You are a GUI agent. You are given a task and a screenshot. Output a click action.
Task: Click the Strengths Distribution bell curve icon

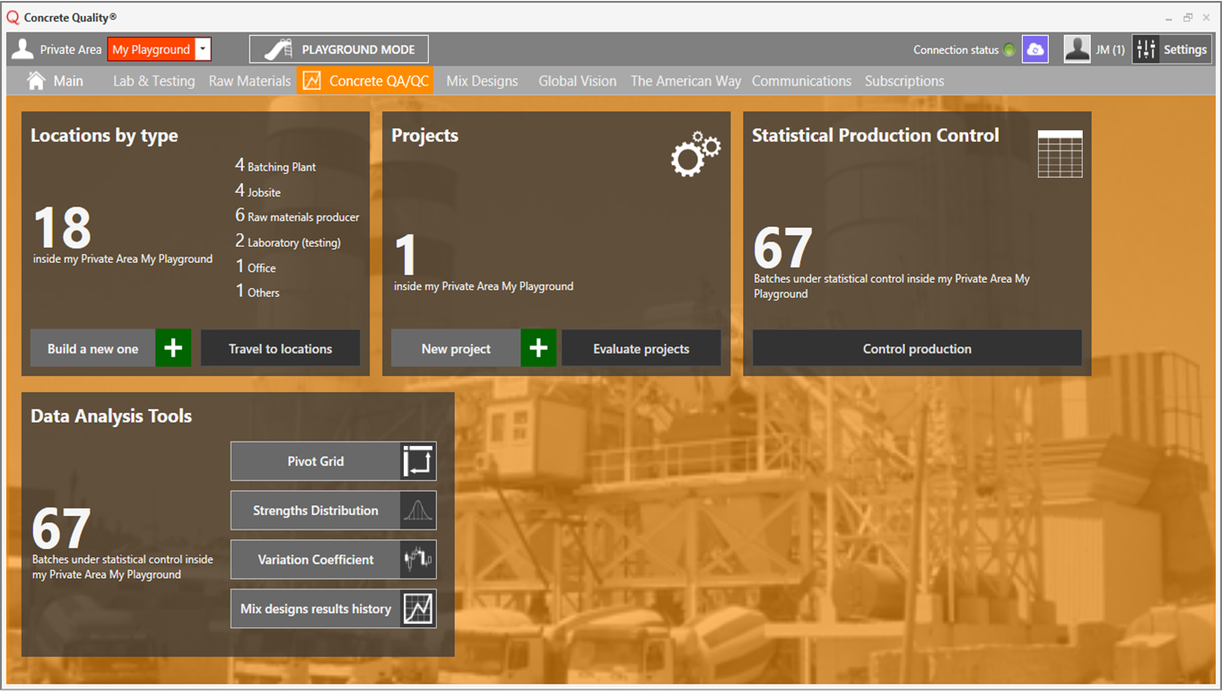(x=418, y=511)
